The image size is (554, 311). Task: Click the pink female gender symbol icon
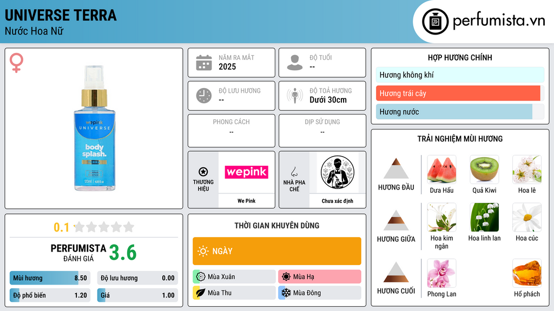tap(16, 63)
